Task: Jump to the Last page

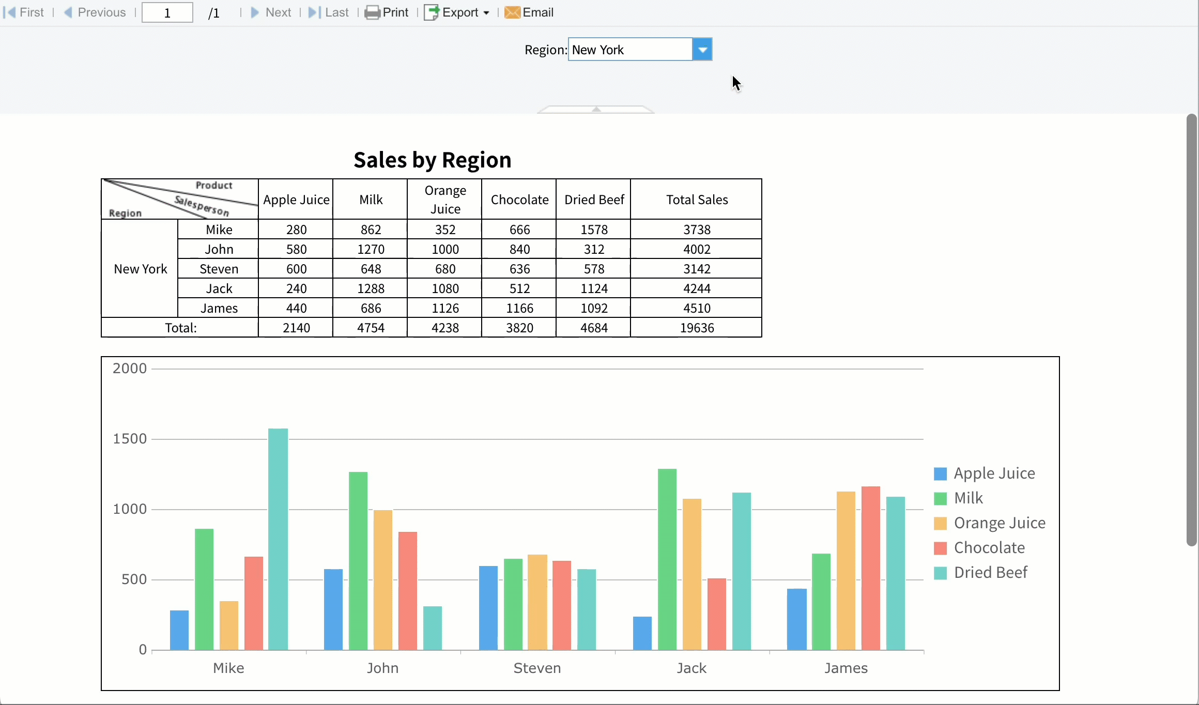Action: [x=329, y=12]
